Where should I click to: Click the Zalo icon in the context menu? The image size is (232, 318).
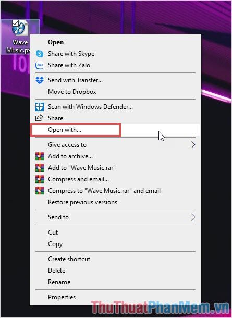click(x=40, y=65)
